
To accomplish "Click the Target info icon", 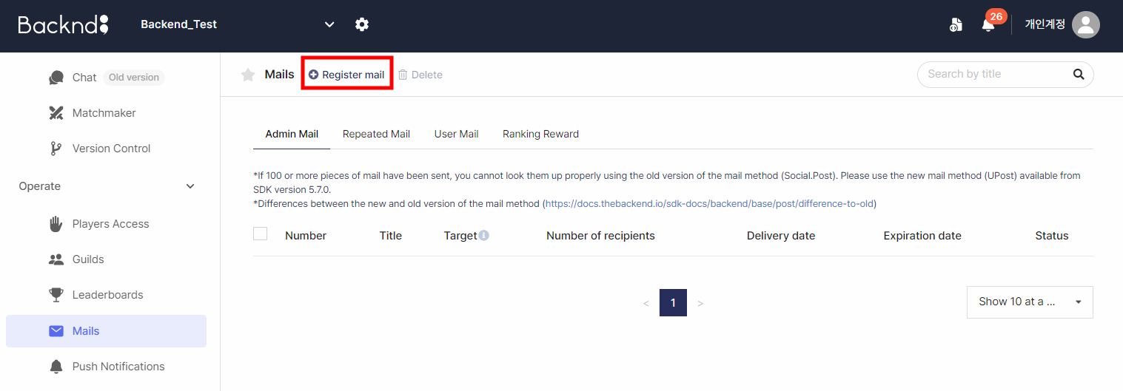I will click(x=483, y=235).
